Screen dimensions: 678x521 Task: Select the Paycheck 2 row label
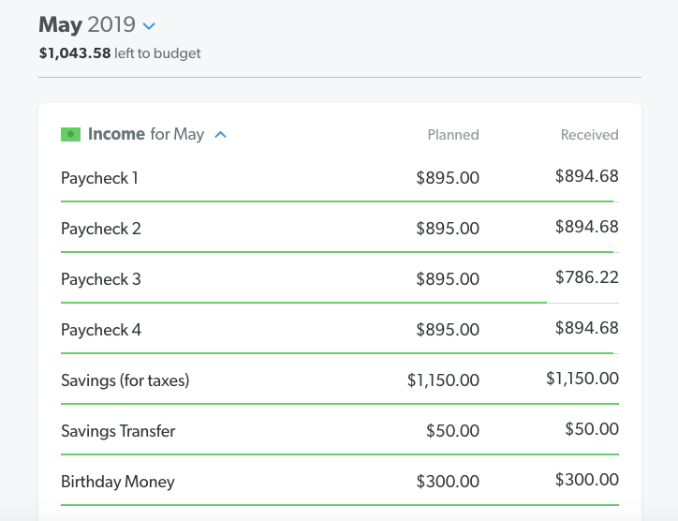point(100,229)
